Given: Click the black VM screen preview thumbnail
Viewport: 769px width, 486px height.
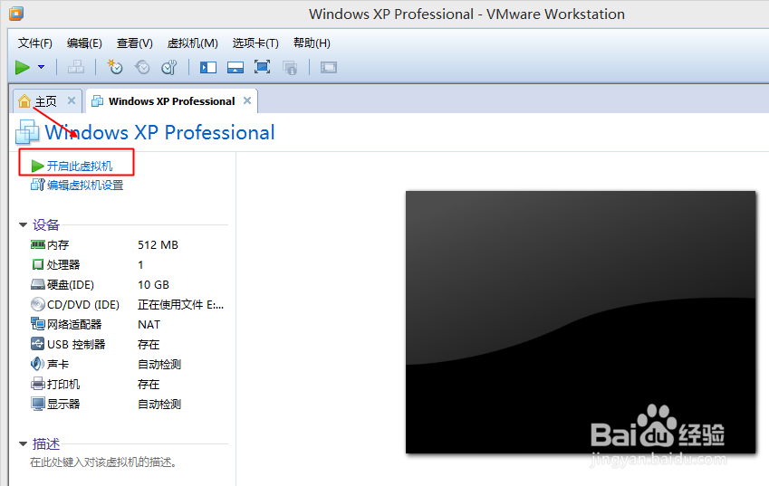Looking at the screenshot, I should coord(581,322).
